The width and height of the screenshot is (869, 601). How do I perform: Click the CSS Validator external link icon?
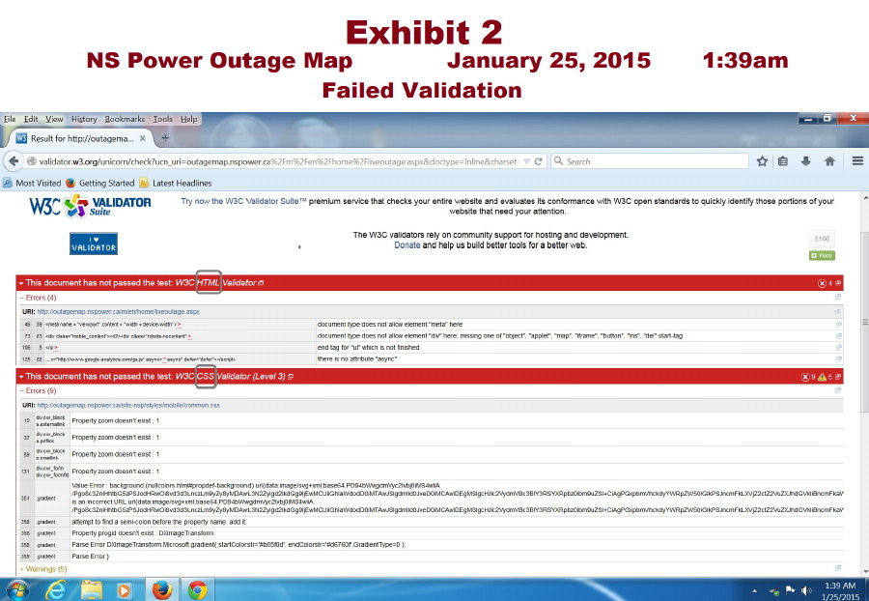(291, 377)
